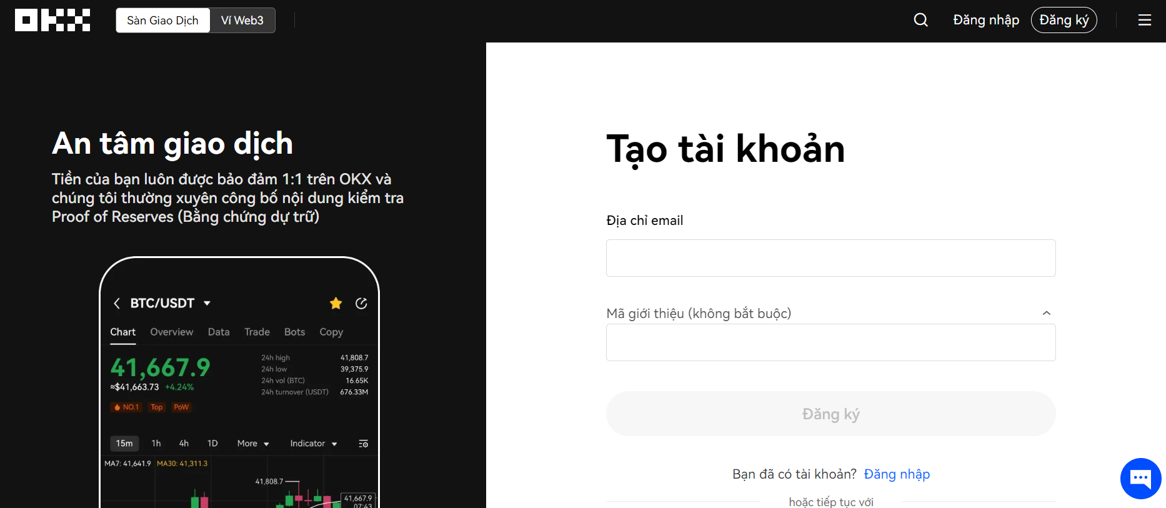Select the 1h timeframe
The image size is (1166, 508).
156,443
